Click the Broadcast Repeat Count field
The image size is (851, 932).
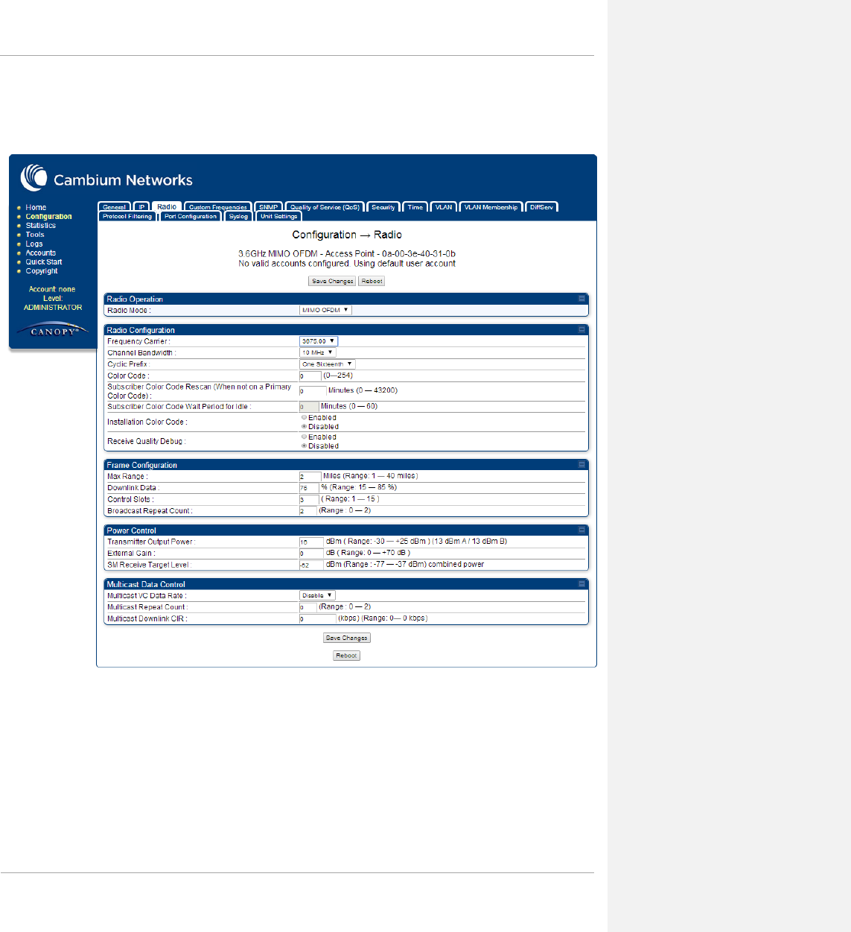pyautogui.click(x=308, y=511)
